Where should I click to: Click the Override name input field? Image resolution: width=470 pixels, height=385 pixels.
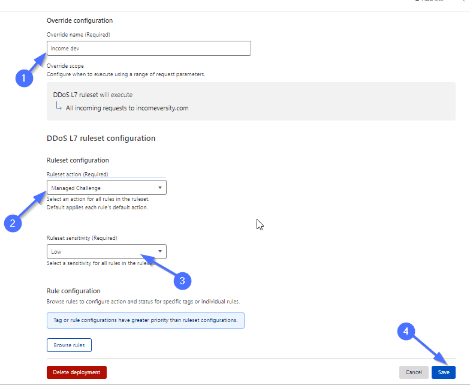[149, 48]
